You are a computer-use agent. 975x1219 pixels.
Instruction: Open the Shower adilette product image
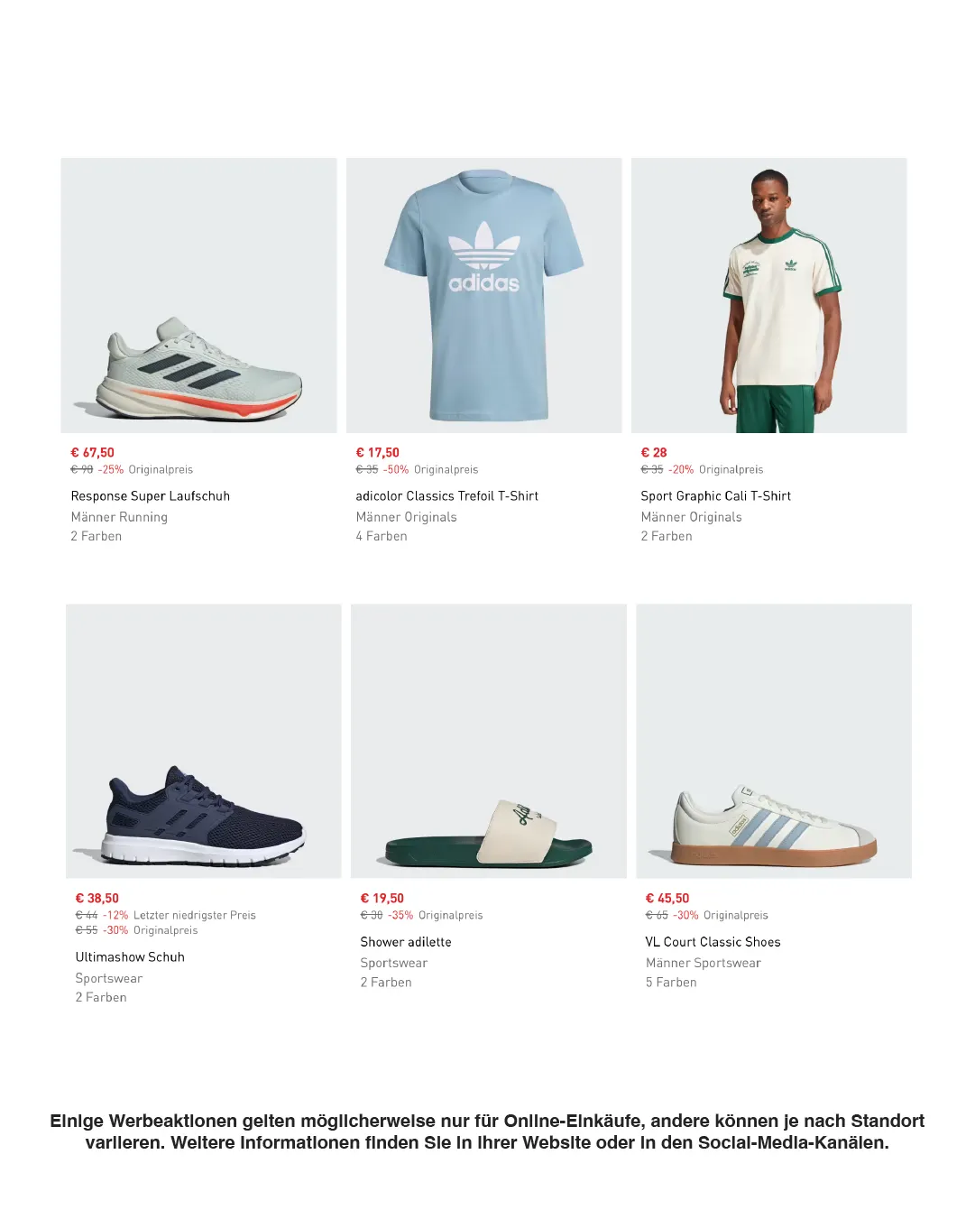[x=489, y=741]
